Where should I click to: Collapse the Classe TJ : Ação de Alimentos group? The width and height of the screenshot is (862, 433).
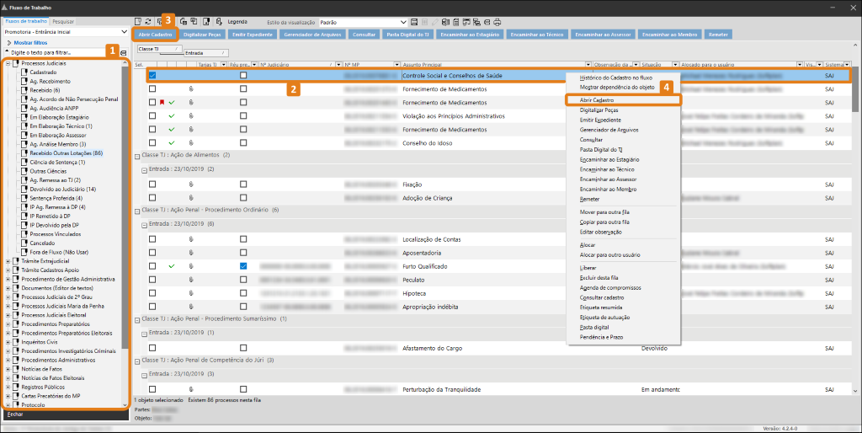tap(137, 156)
